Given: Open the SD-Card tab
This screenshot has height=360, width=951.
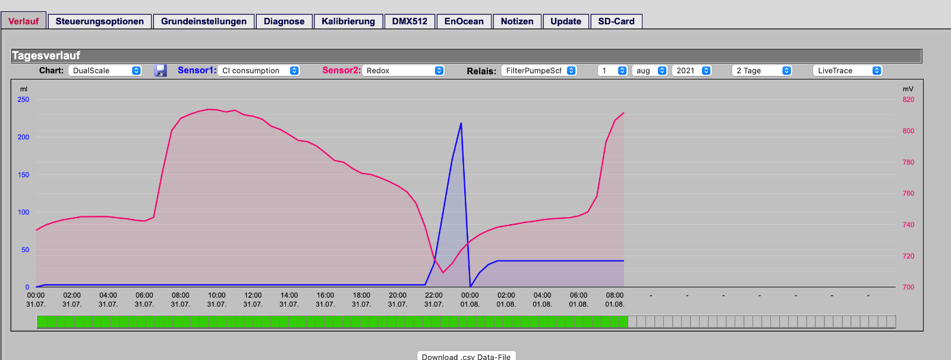Looking at the screenshot, I should tap(616, 21).
